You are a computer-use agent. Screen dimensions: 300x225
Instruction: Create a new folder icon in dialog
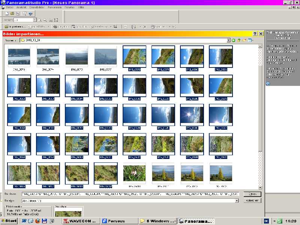(x=244, y=40)
